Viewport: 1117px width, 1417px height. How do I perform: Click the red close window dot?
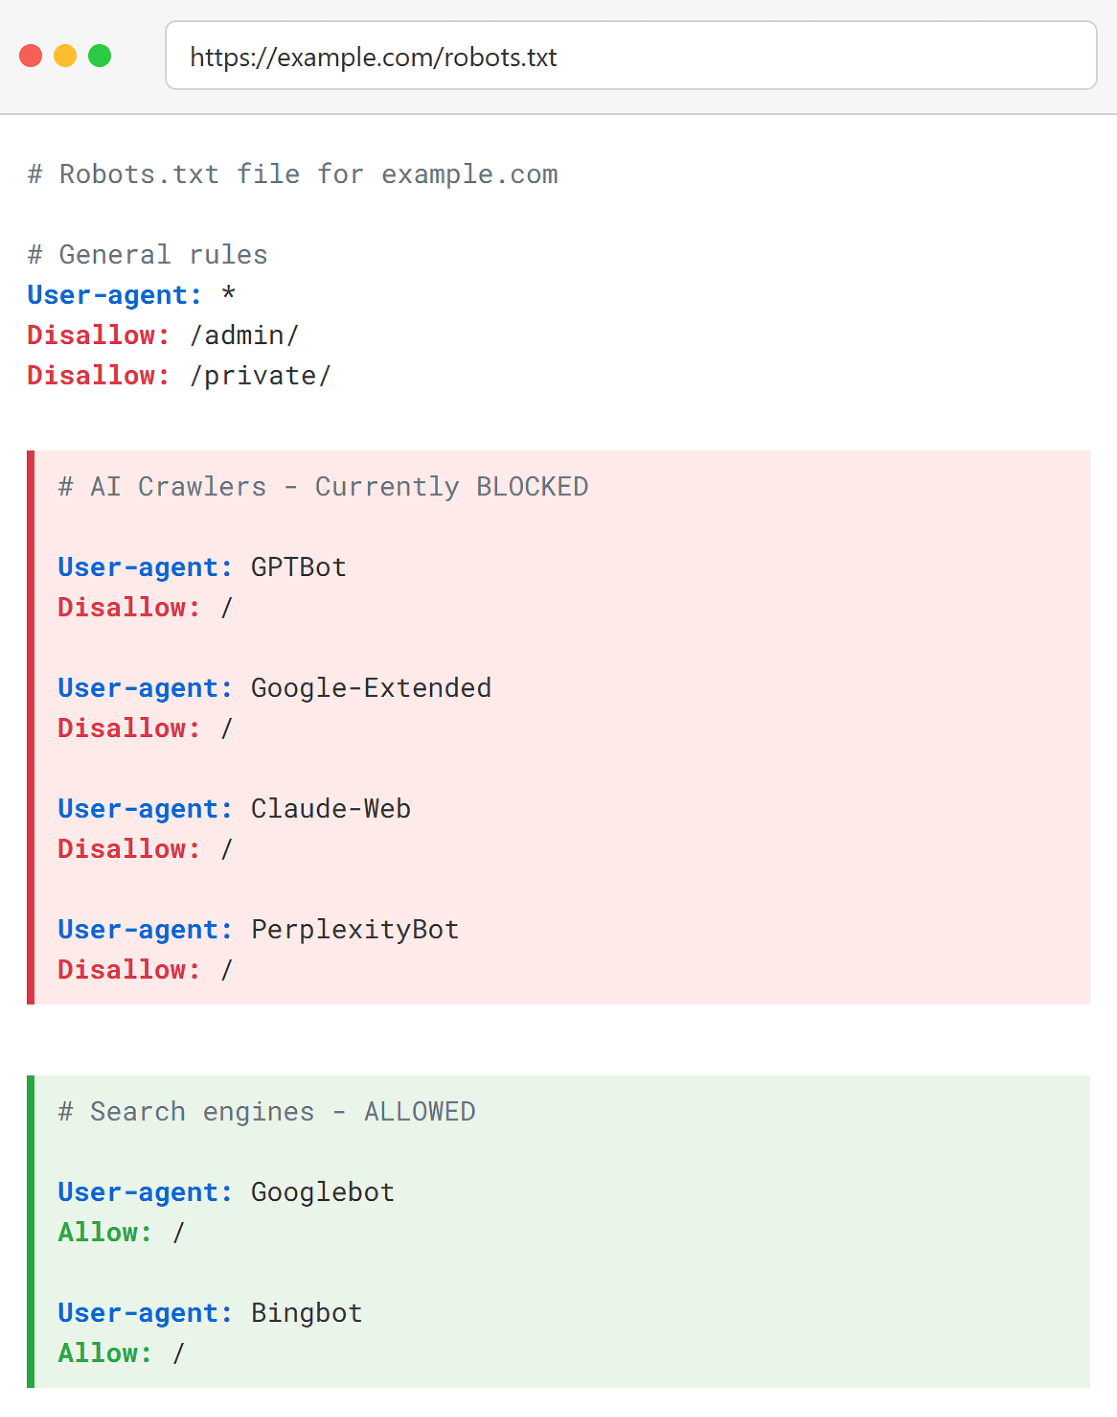pos(31,55)
